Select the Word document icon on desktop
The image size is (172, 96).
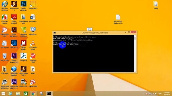(x=33, y=17)
